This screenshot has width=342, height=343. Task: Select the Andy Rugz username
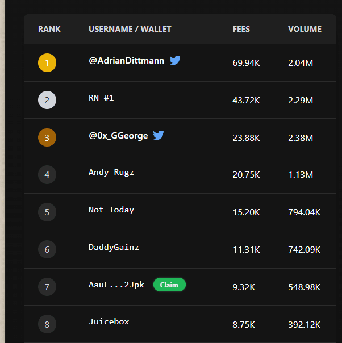(111, 173)
